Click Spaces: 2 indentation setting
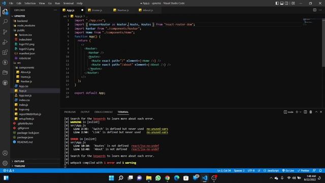 [239, 170]
